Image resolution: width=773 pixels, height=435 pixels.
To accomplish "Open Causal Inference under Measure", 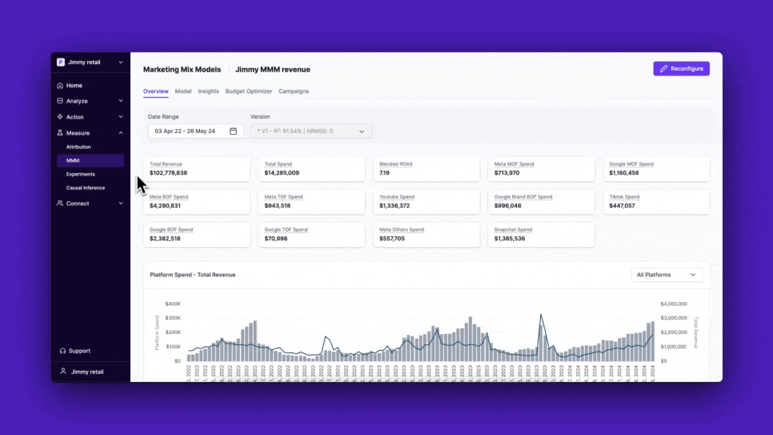I will [86, 188].
